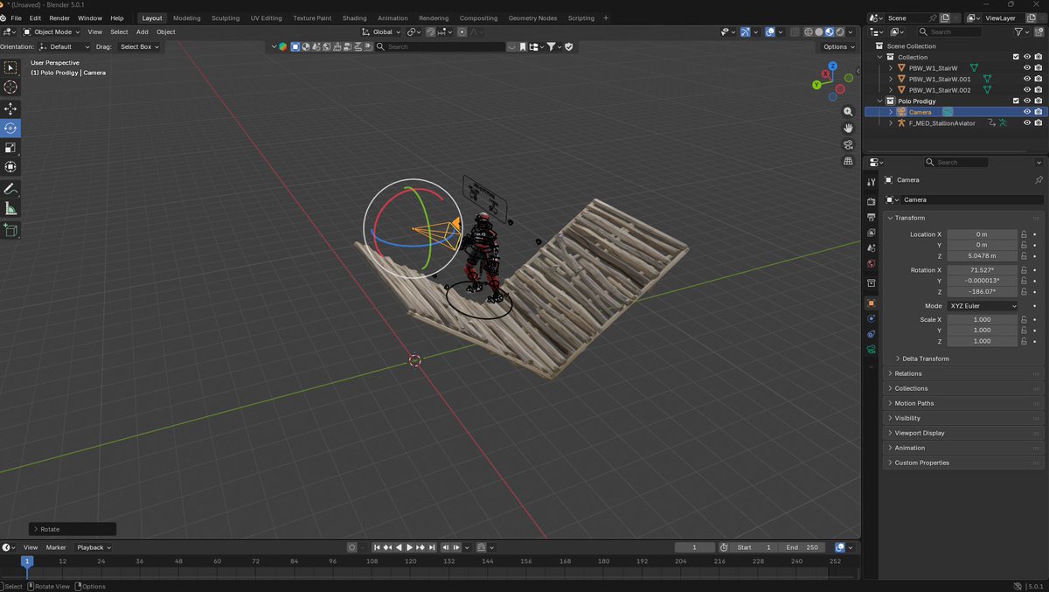
Task: Open the Add menu in the viewport header
Action: tap(142, 31)
